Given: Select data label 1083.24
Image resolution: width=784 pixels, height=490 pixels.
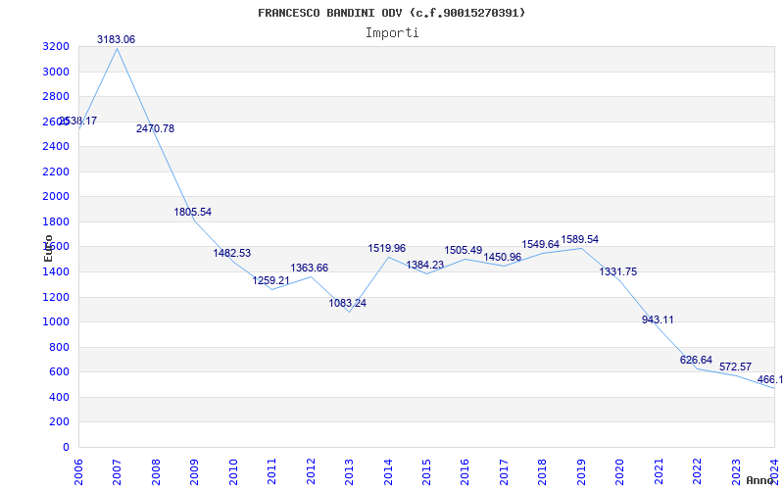Looking at the screenshot, I should coord(348,303).
